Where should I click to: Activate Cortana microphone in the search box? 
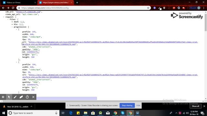click(x=56, y=113)
